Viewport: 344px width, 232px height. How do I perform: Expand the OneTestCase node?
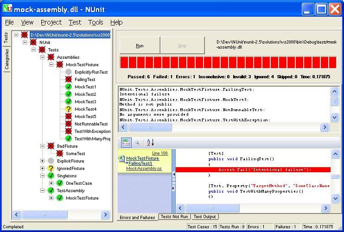click(51, 183)
